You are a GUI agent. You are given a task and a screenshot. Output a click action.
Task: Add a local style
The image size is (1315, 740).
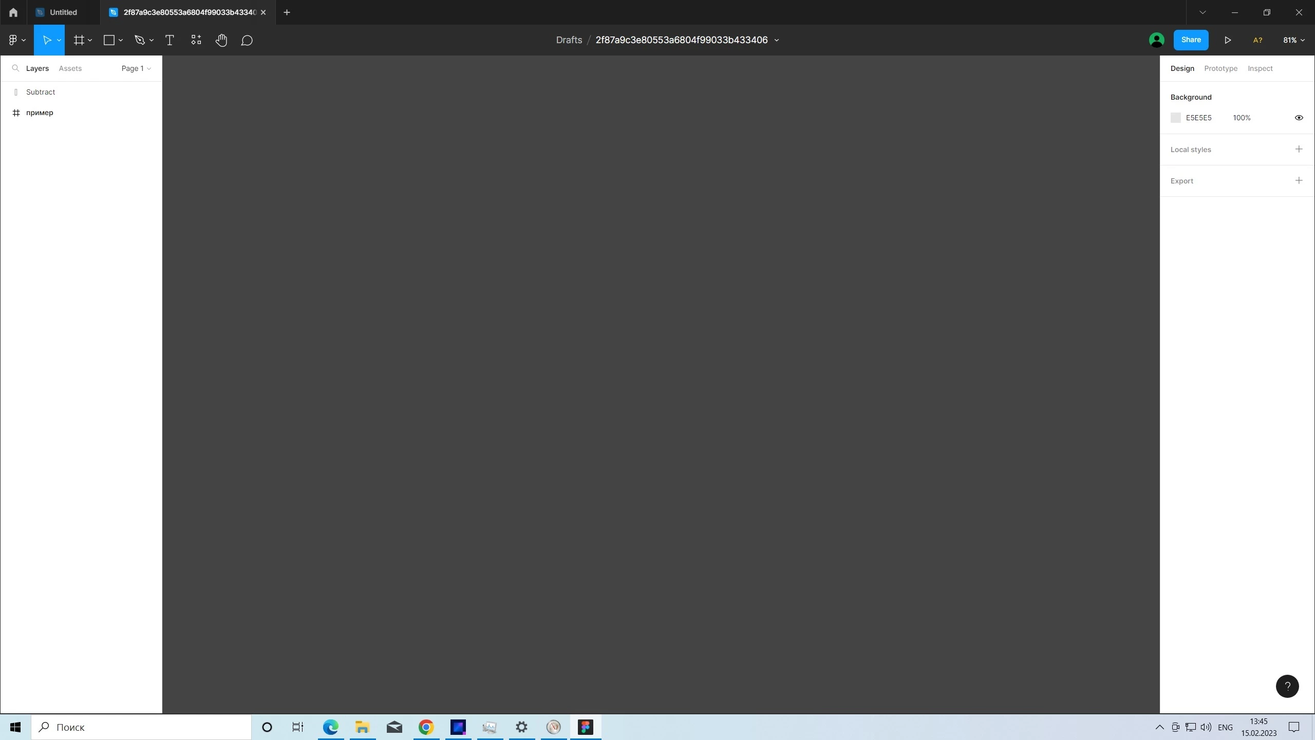coord(1299,149)
